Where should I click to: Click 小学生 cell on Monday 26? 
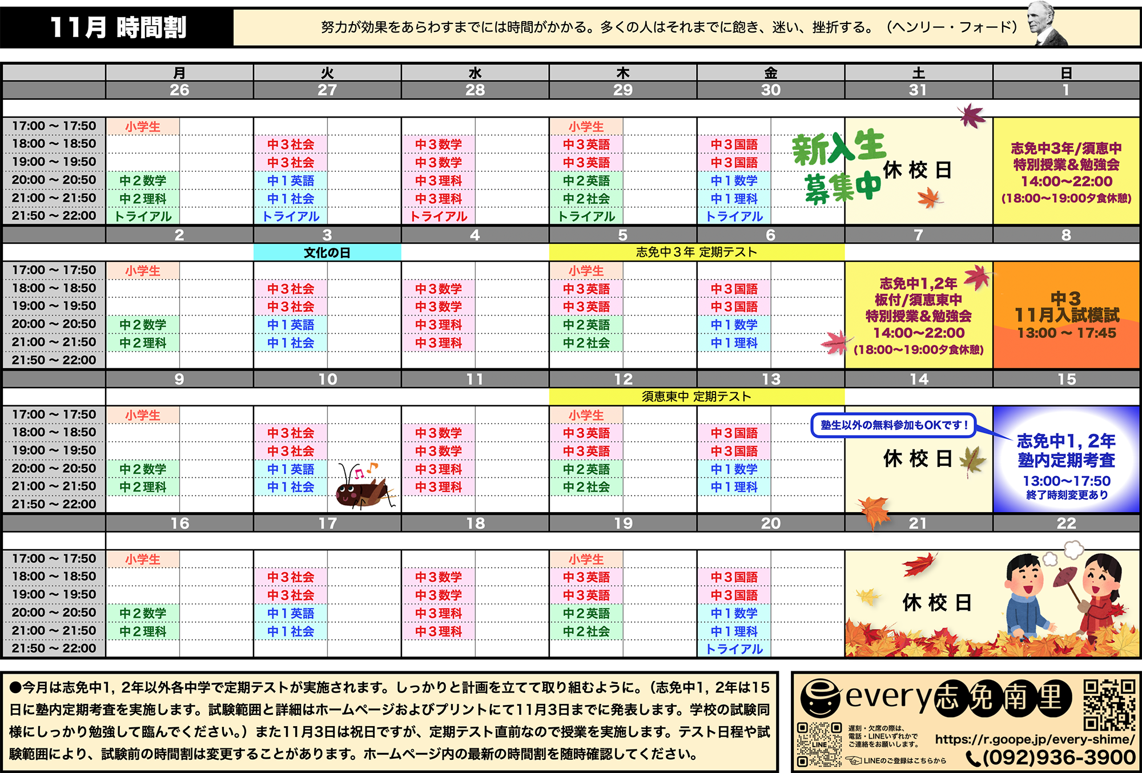coord(143,127)
